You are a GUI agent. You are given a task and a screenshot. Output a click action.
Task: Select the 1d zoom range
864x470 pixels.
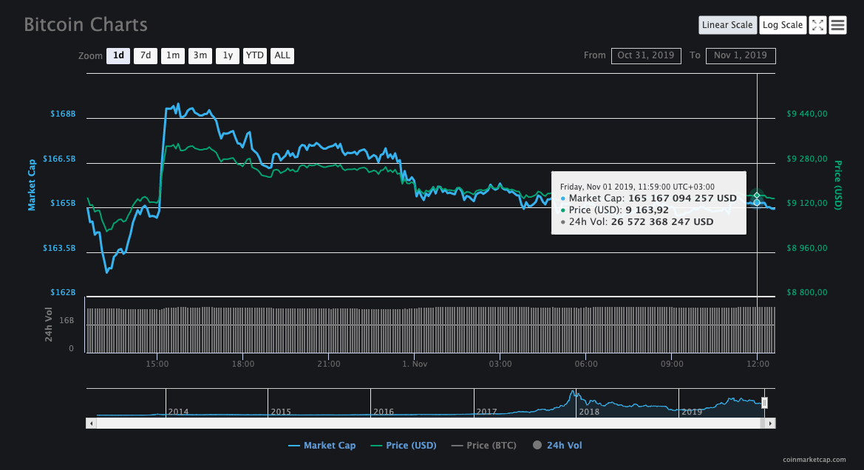click(118, 55)
